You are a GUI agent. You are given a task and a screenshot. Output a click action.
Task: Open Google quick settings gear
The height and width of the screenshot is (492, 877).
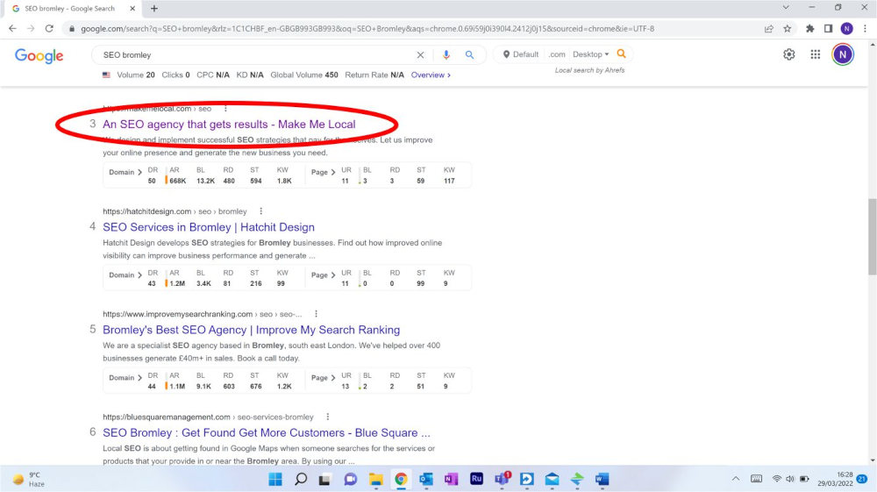[x=788, y=54]
